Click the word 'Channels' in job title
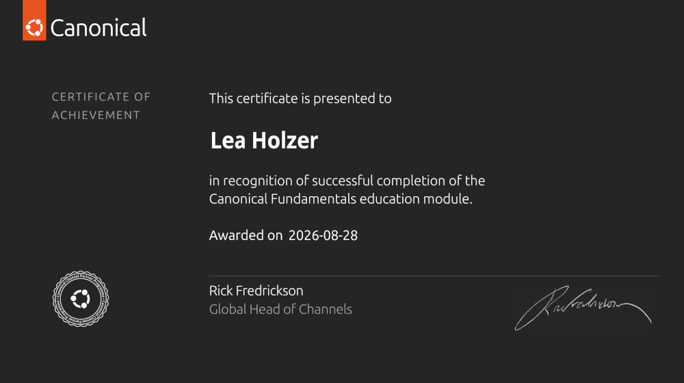This screenshot has width=684, height=383. [326, 309]
